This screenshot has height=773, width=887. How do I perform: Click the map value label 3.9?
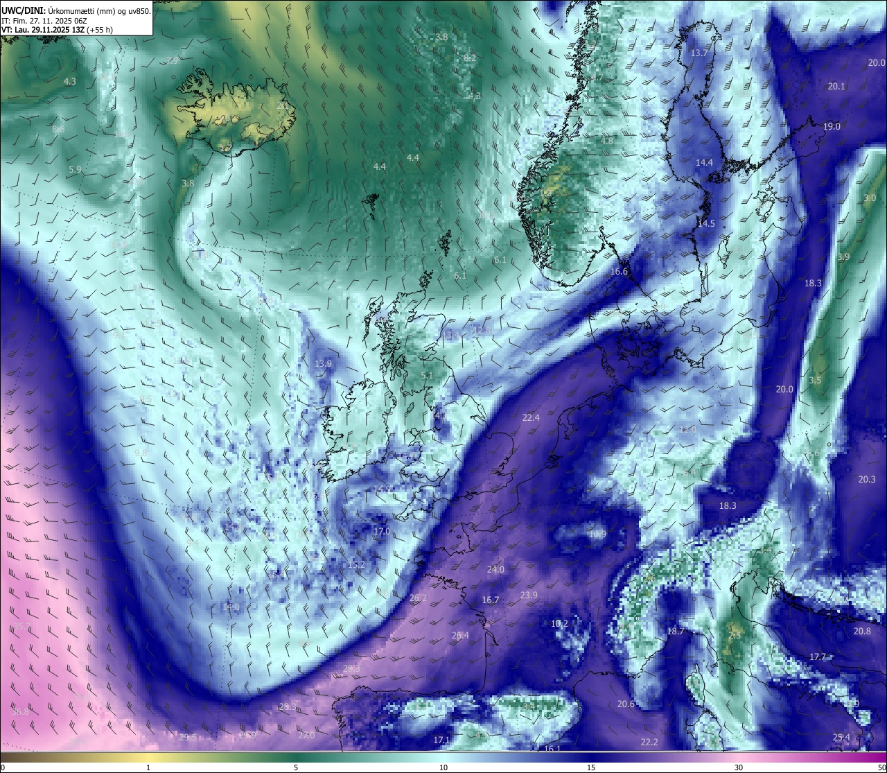click(x=843, y=257)
